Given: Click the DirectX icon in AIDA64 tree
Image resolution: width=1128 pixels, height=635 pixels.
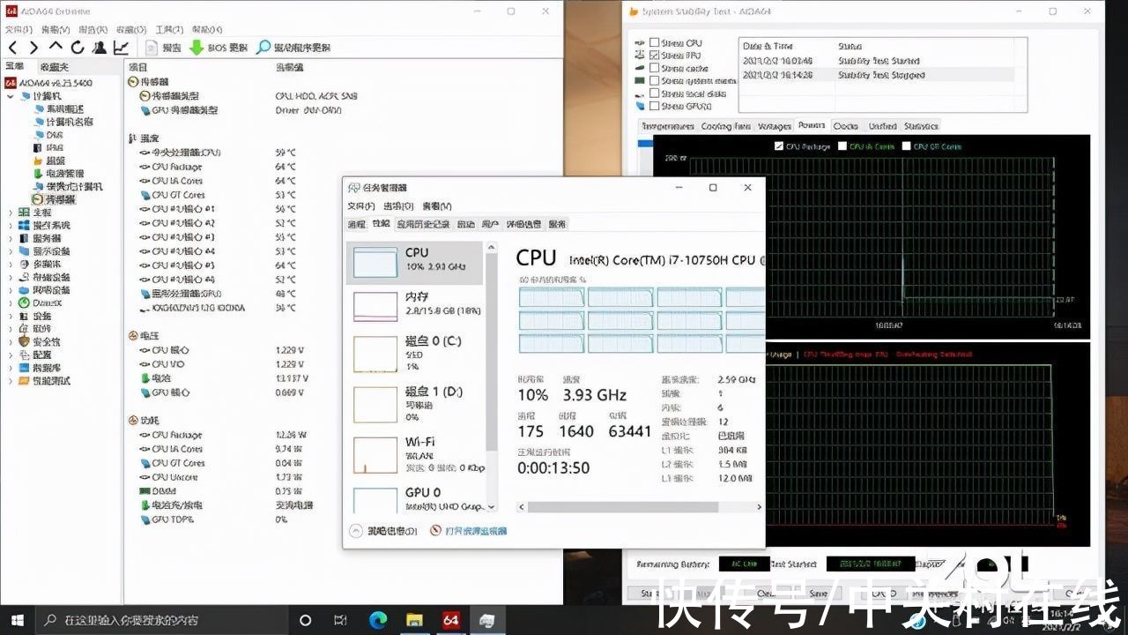Looking at the screenshot, I should tap(24, 303).
